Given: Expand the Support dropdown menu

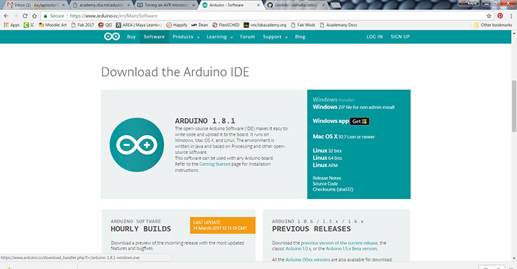Looking at the screenshot, I should (x=276, y=37).
